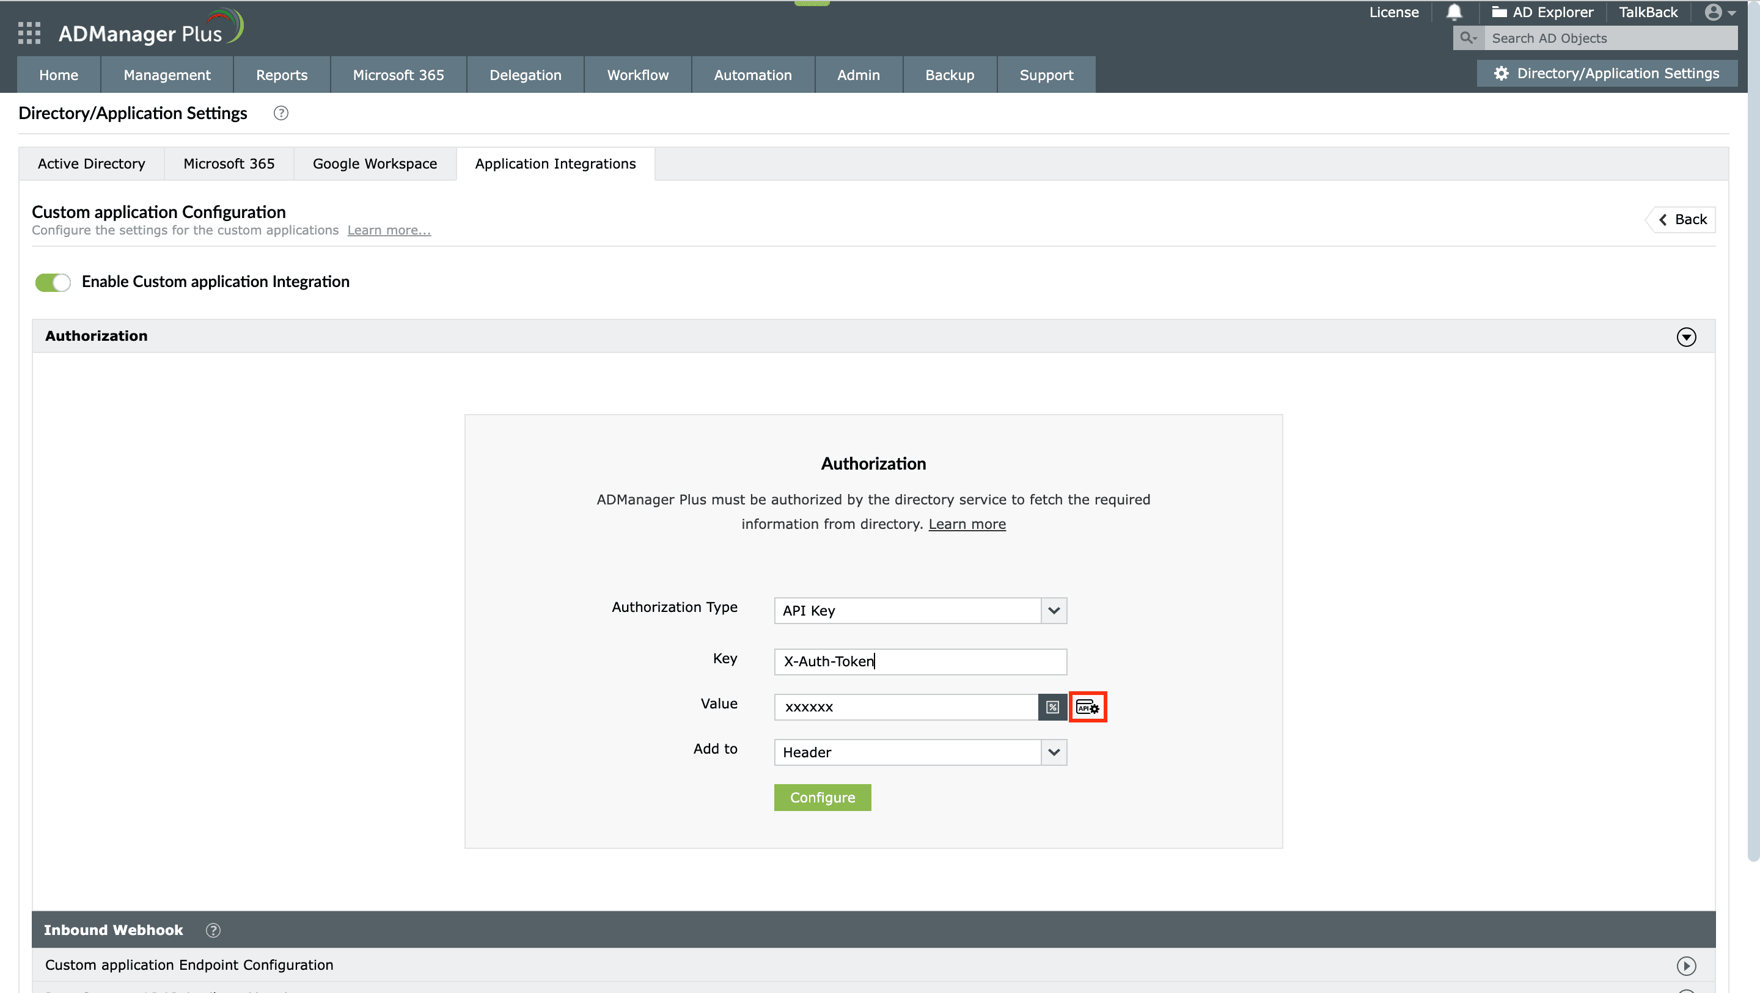The image size is (1760, 993).
Task: Click help icon next to Inbound Webhook
Action: [213, 930]
